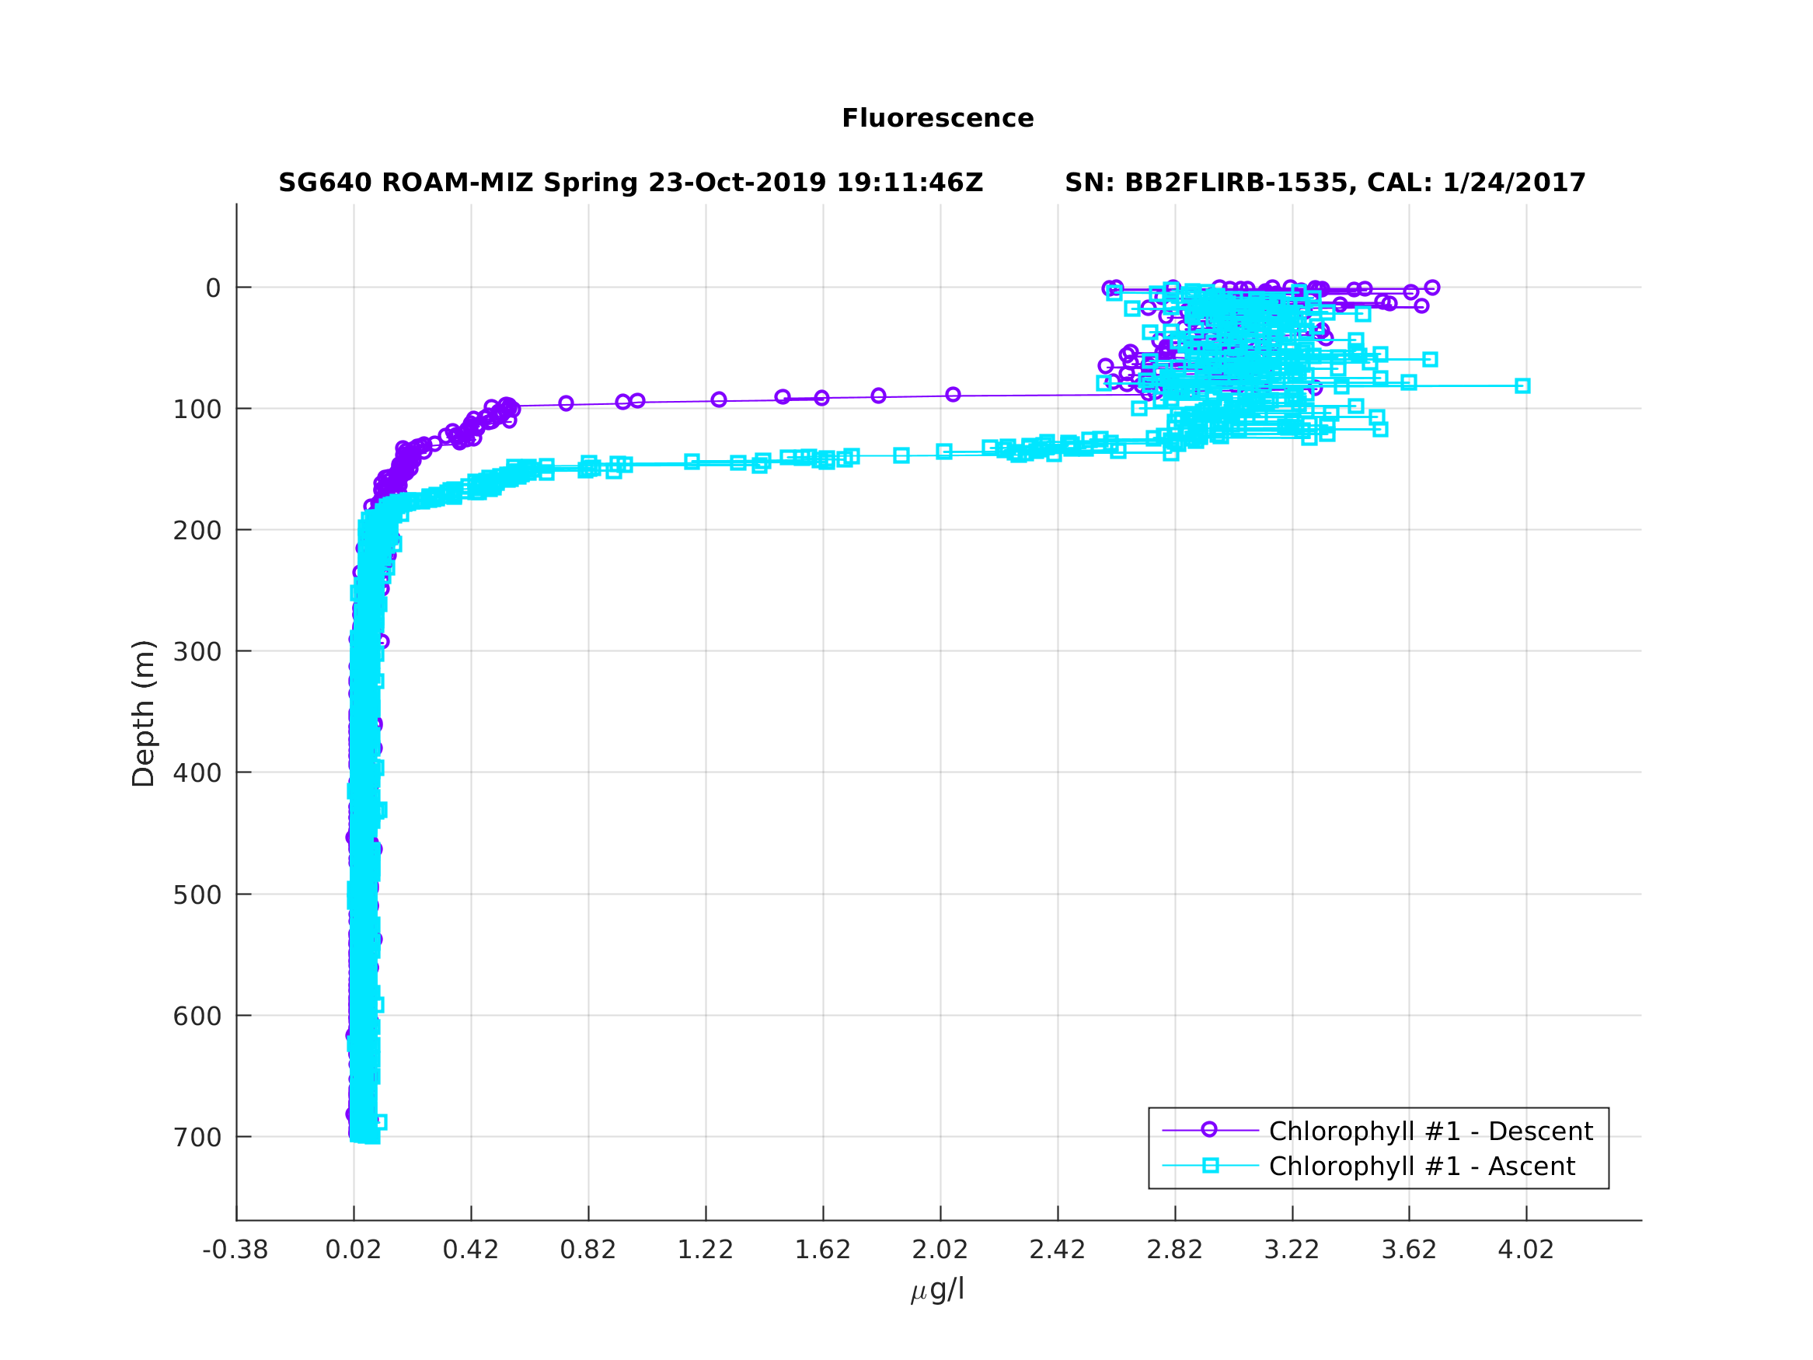Click the x-axis tick label '3.22'
Image resolution: width=1813 pixels, height=1360 pixels.
[x=1292, y=1250]
